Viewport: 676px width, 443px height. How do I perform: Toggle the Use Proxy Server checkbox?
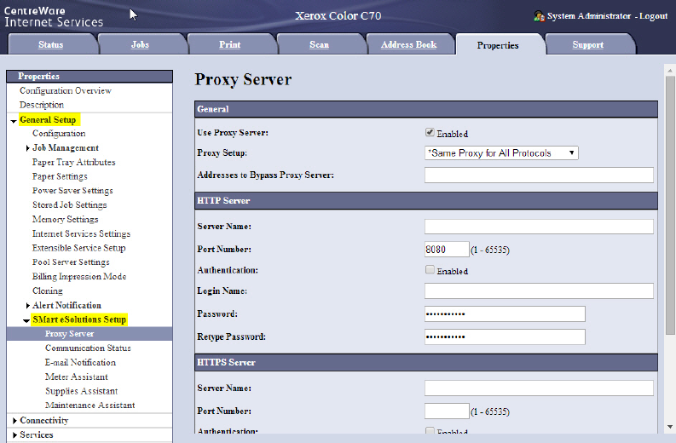tap(430, 133)
